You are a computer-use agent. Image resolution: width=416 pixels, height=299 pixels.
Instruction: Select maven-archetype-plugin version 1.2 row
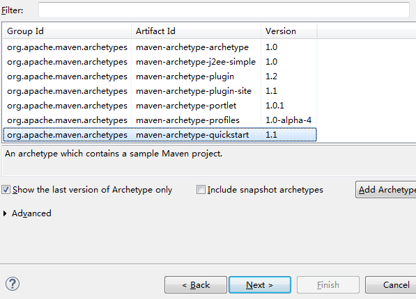160,76
